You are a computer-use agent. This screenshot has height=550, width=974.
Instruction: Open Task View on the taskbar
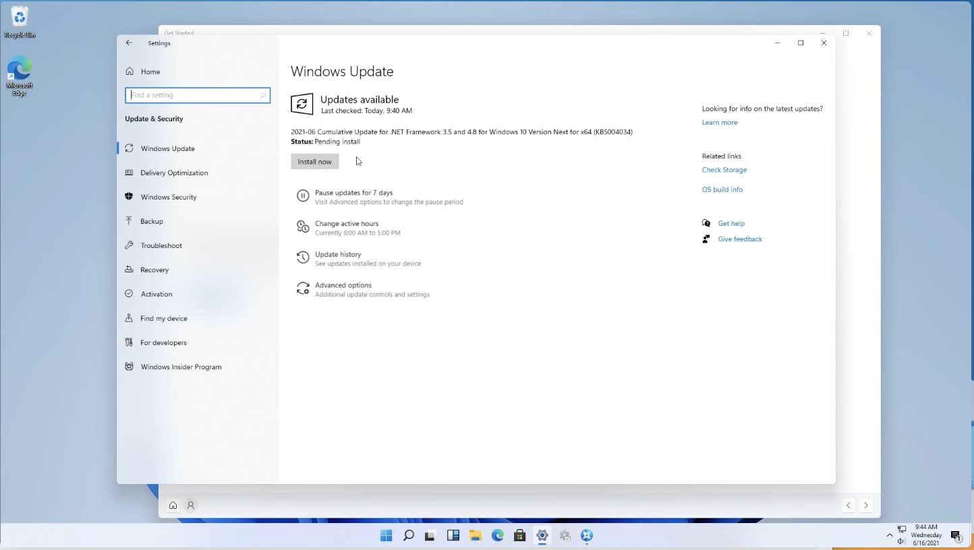[x=430, y=536]
